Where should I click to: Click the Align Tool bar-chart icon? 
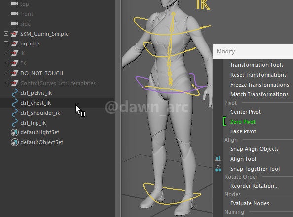[x=218, y=159]
